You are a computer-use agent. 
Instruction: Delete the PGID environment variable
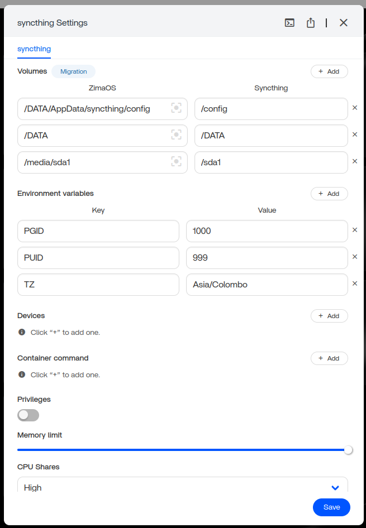pos(355,230)
